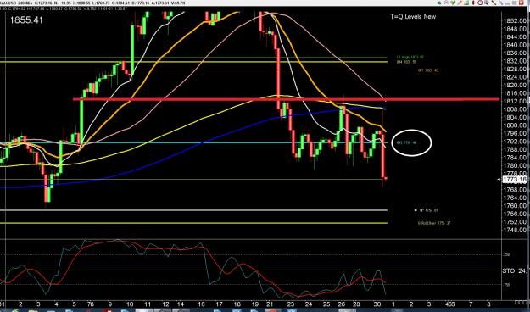
Task: Click the 1748.00 price axis label
Action: (515, 230)
